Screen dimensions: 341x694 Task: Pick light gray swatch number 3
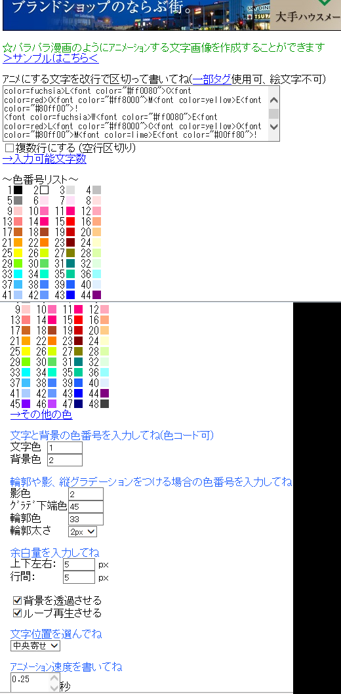(x=70, y=190)
